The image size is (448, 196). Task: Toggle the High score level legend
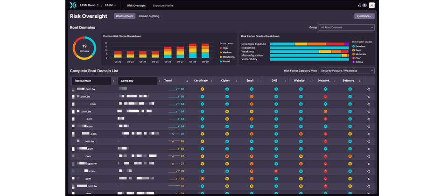pyautogui.click(x=224, y=48)
